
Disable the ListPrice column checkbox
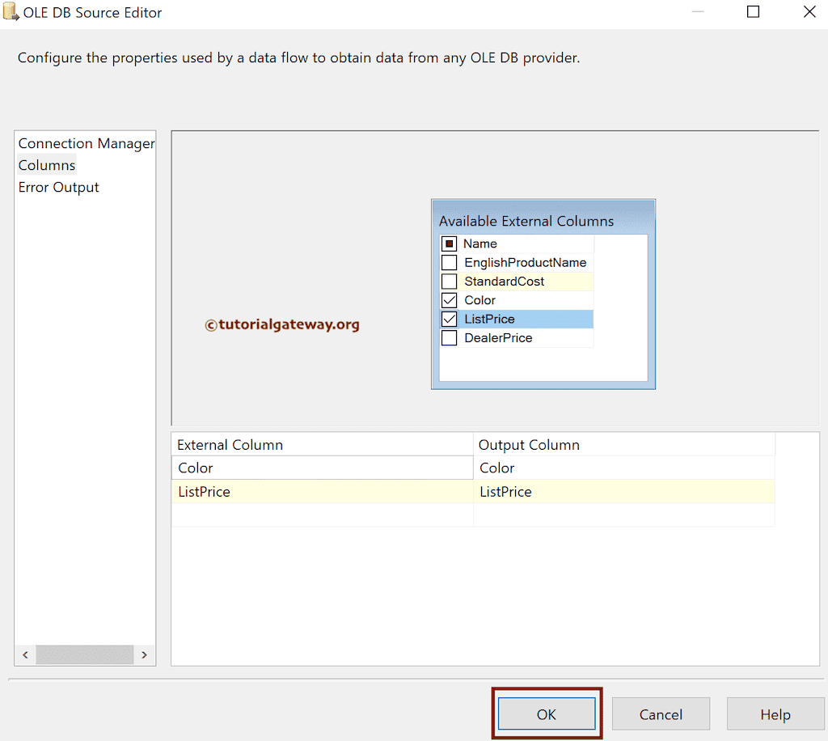pyautogui.click(x=449, y=319)
